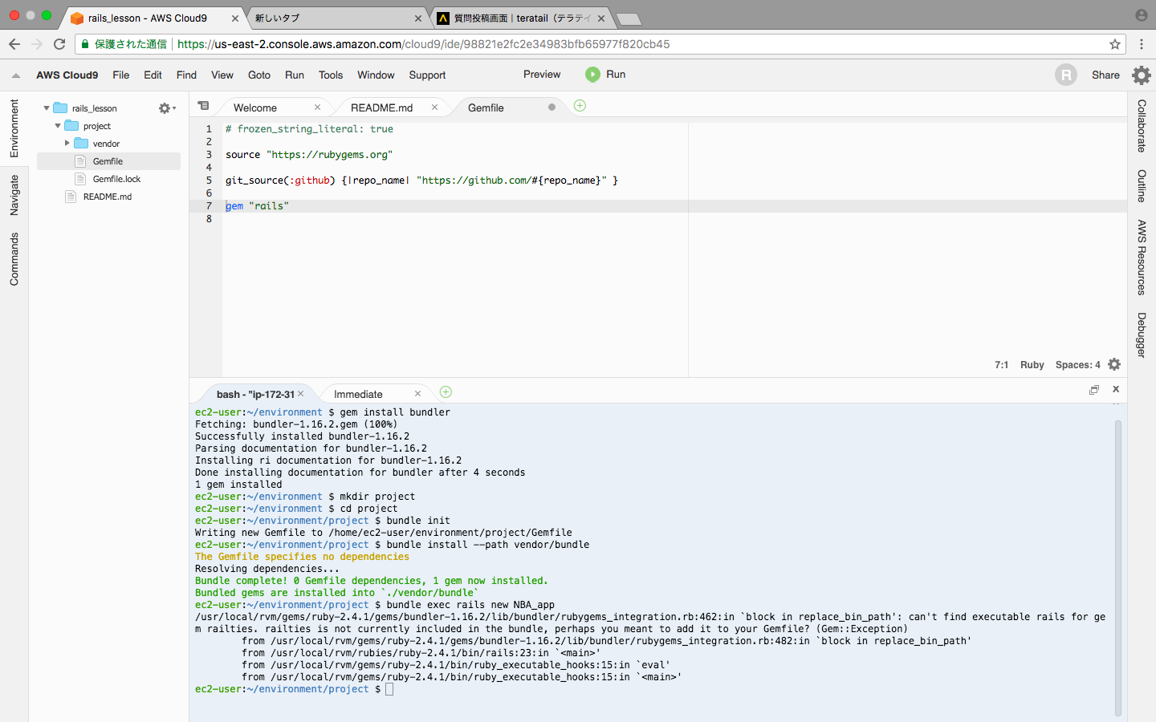Expand the vendor folder
The height and width of the screenshot is (722, 1156).
pos(67,143)
